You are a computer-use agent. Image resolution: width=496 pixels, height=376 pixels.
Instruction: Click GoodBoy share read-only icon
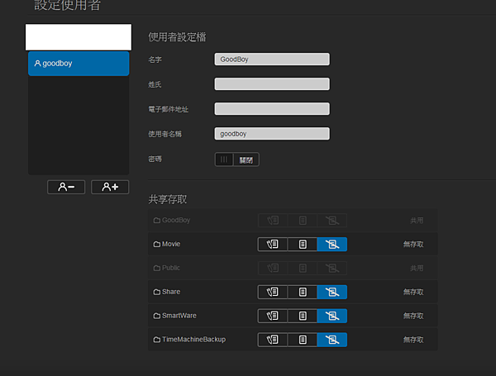point(303,221)
